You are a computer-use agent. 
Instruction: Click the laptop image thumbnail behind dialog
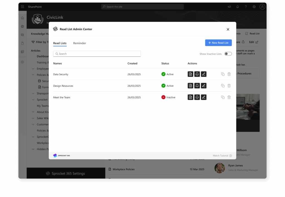[248, 107]
